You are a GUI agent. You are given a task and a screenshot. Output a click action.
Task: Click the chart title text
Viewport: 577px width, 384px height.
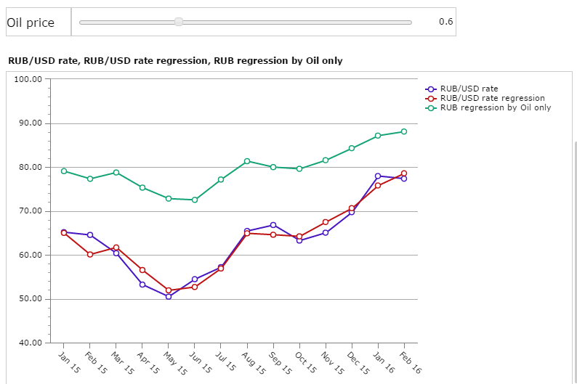pos(174,61)
